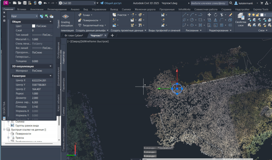The image size is (272, 160).
Task: Toggle layer lock padlock icon
Action: click(258, 15)
